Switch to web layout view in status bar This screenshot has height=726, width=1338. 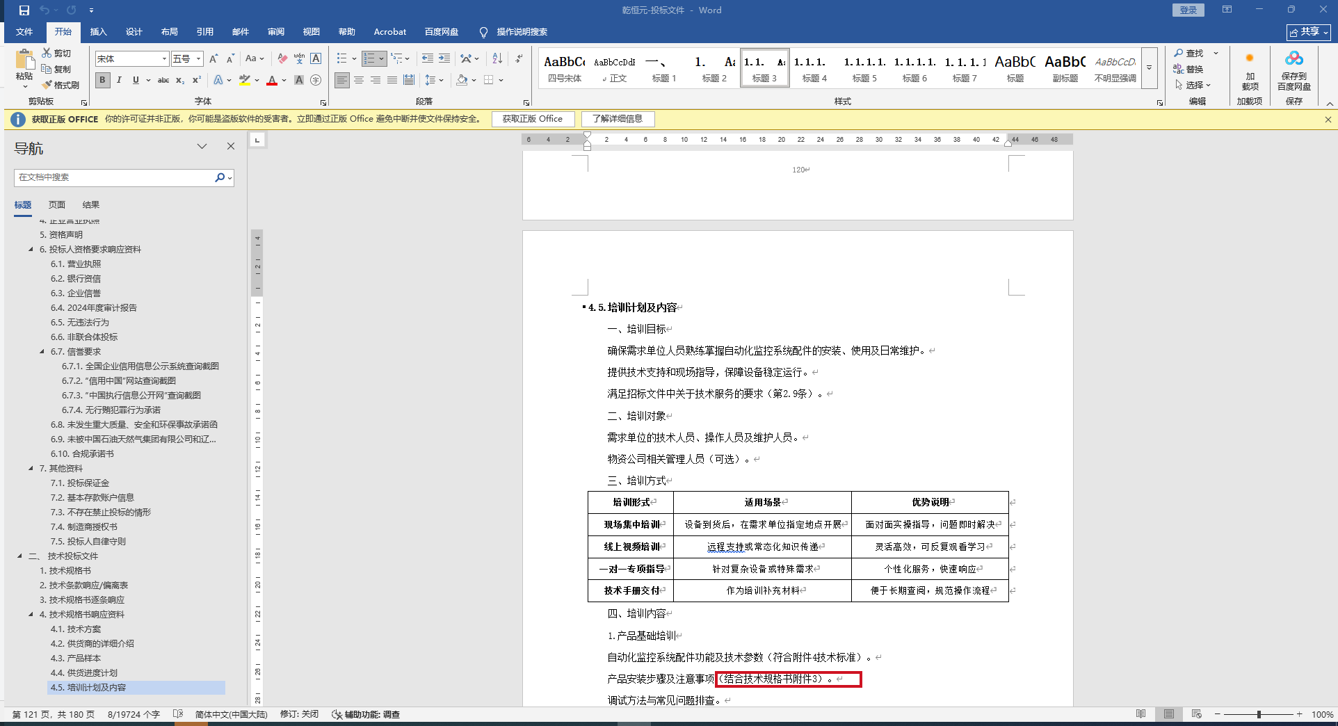tap(1197, 714)
